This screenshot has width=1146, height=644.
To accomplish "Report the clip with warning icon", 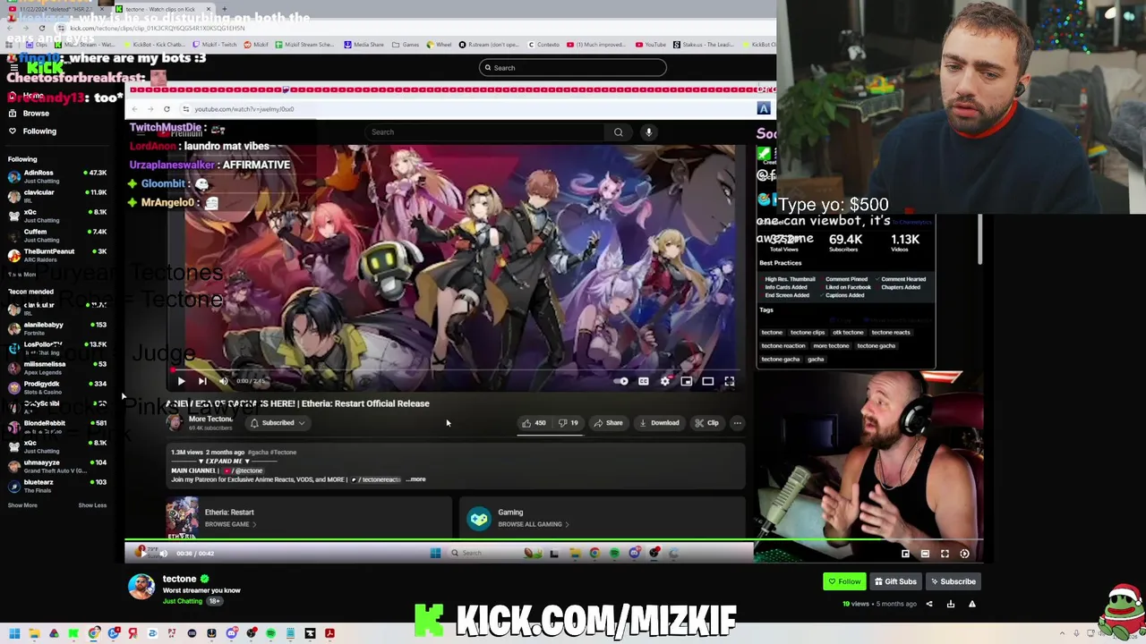I will click(x=972, y=605).
